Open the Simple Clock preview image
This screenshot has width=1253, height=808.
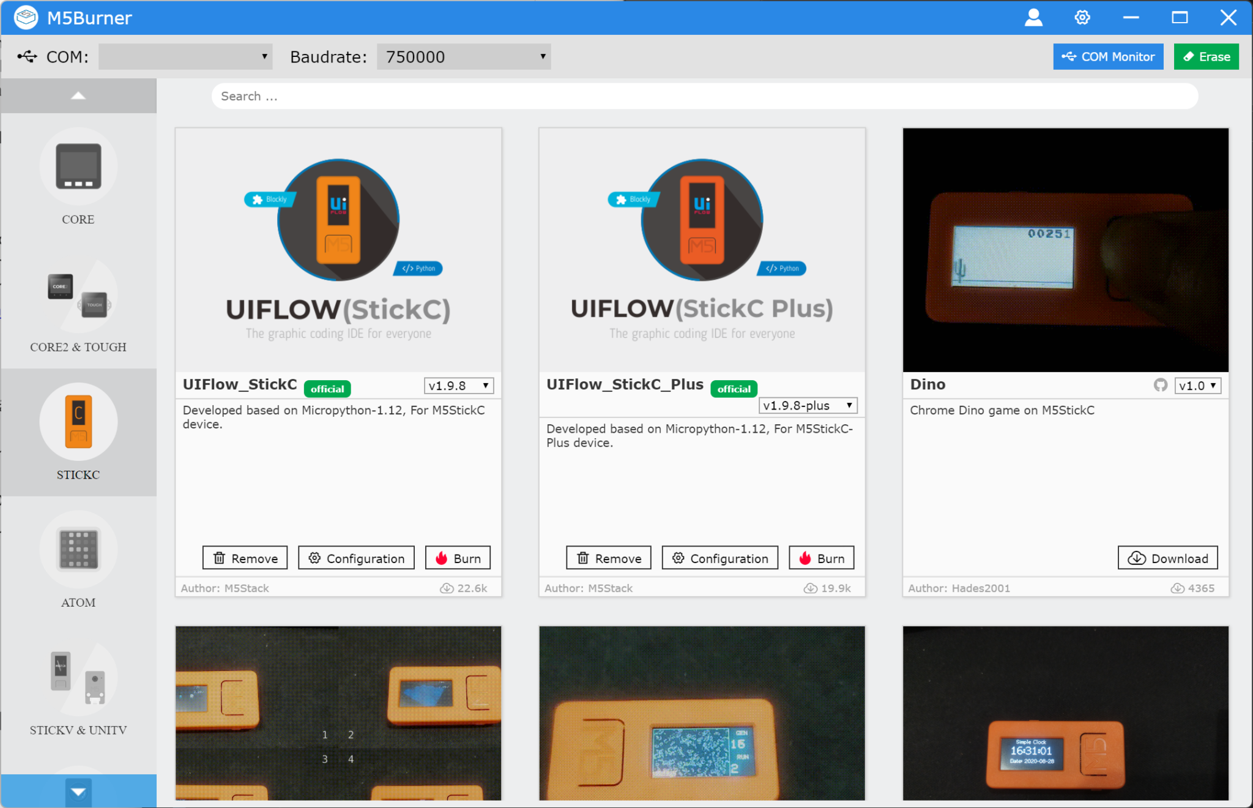tap(1065, 713)
